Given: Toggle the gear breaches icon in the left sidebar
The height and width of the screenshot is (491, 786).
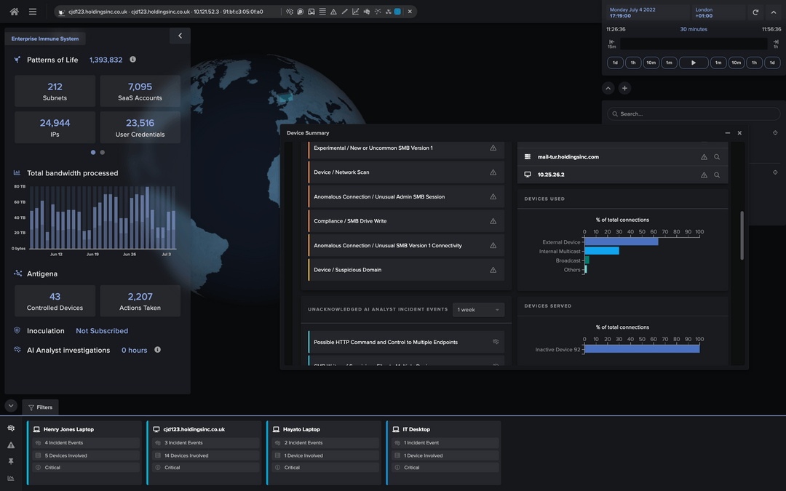Looking at the screenshot, I should [11, 428].
